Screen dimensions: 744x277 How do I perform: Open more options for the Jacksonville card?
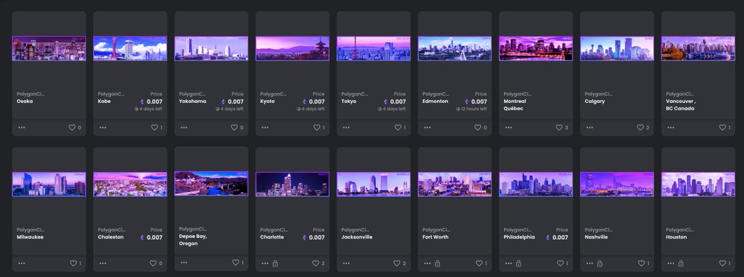(x=347, y=263)
